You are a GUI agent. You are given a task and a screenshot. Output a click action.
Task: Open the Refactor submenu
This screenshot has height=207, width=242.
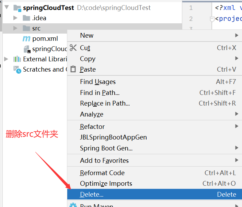click(x=155, y=126)
